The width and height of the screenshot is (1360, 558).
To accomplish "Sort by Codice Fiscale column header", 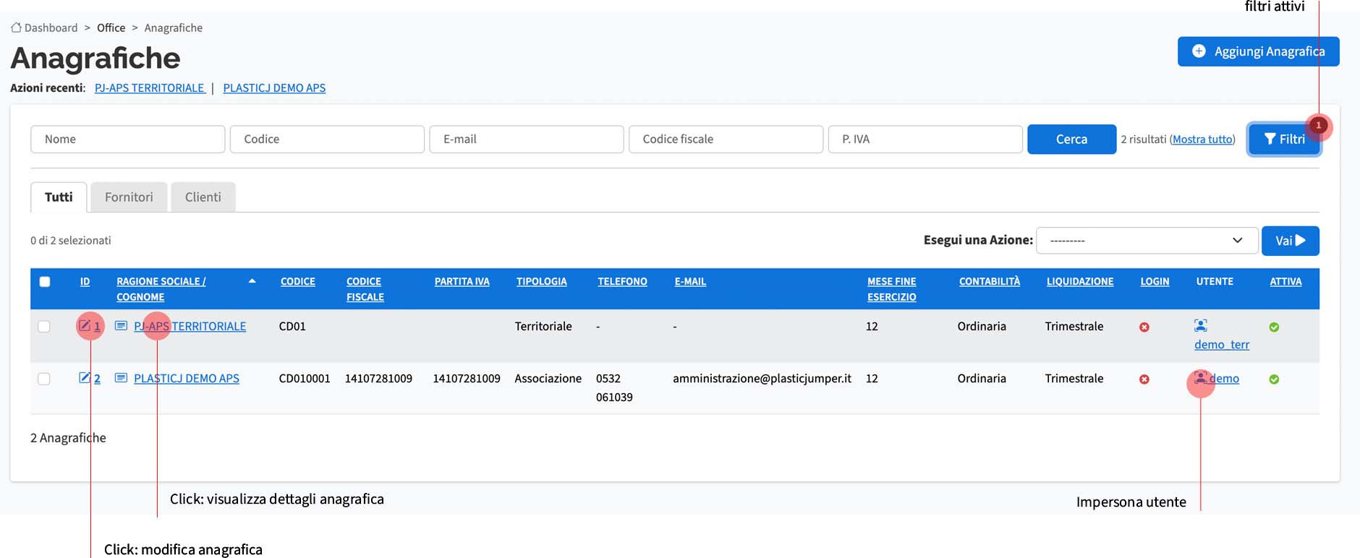I will (365, 289).
